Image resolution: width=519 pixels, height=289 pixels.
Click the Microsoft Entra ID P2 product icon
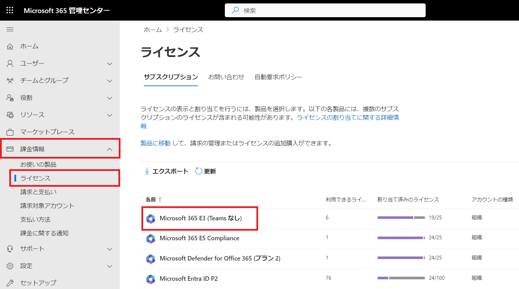click(x=151, y=279)
